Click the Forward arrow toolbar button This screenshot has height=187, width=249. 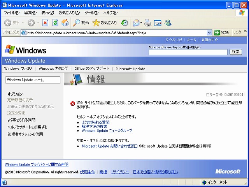[x=31, y=23]
